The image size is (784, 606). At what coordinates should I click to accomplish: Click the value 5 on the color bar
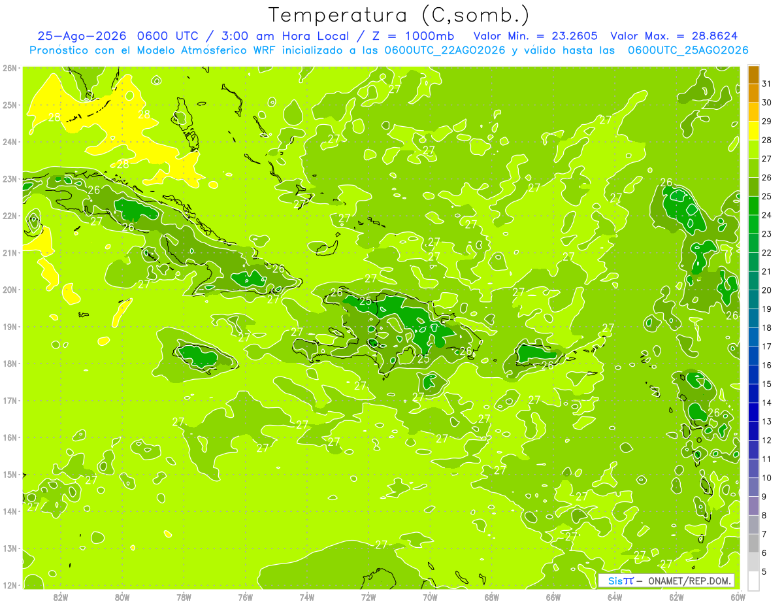pos(765,572)
